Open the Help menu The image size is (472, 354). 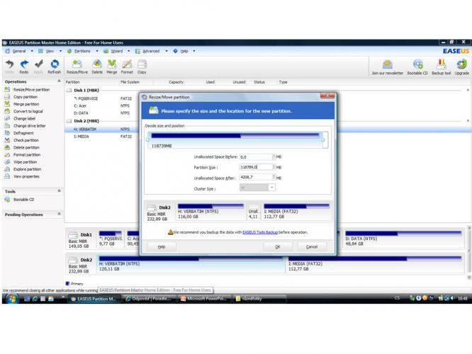[184, 51]
